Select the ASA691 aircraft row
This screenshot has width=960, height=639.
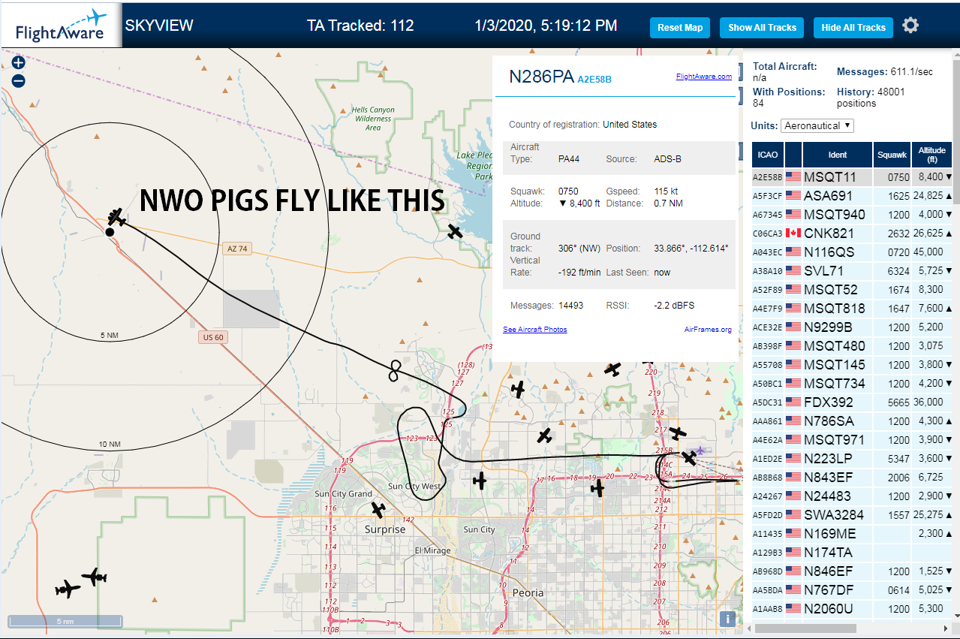[853, 196]
